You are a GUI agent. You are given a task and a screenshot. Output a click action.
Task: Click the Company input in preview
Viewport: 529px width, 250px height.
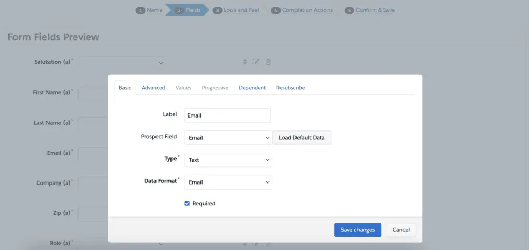click(x=93, y=184)
